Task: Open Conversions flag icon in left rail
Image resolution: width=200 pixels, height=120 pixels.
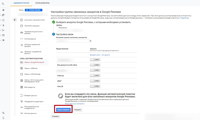Action: [3, 40]
